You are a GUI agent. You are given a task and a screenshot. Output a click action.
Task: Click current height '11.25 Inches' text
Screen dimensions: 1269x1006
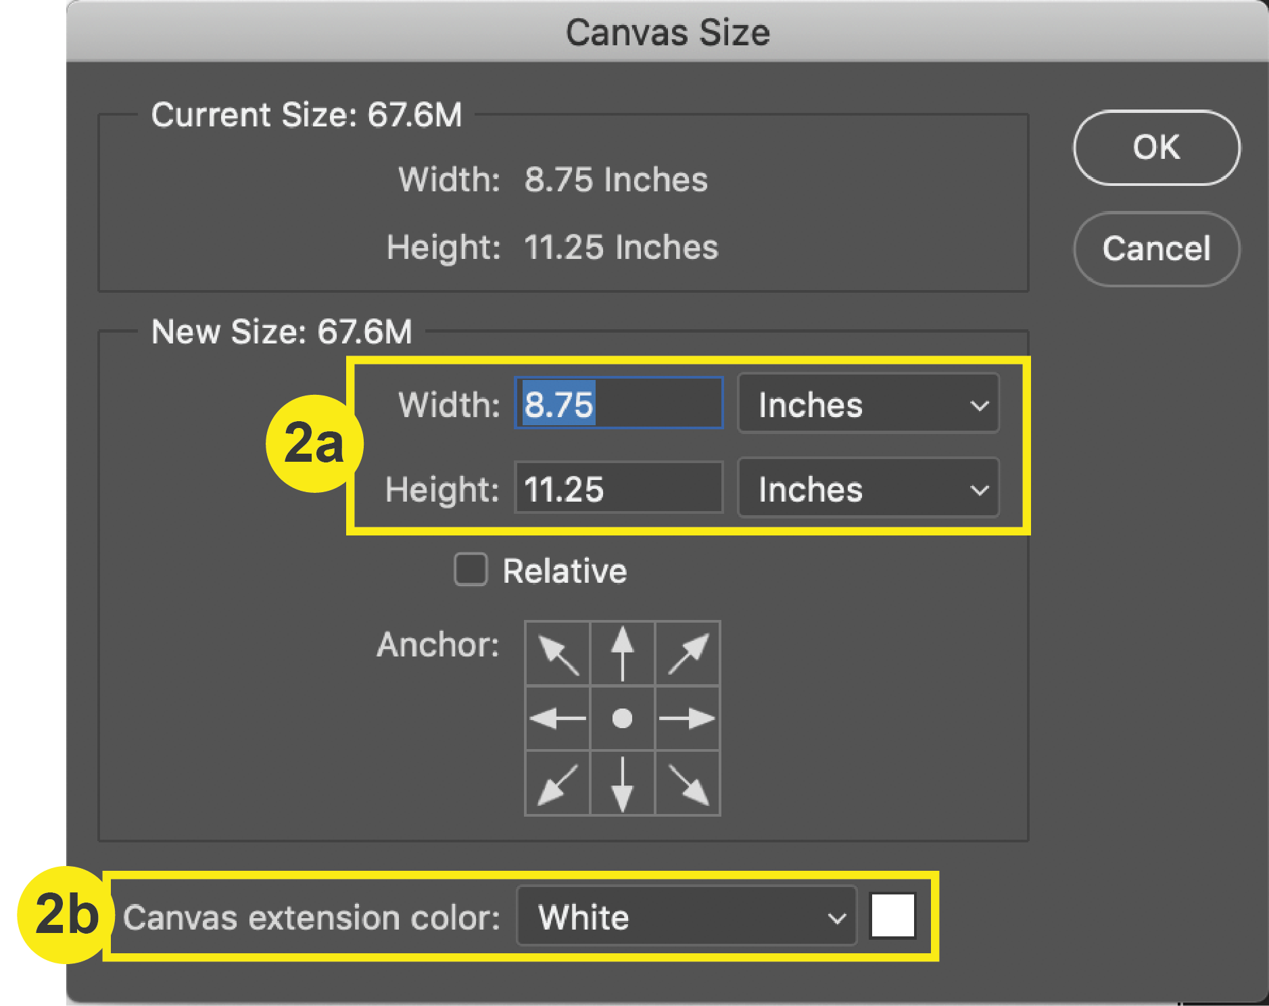[621, 247]
